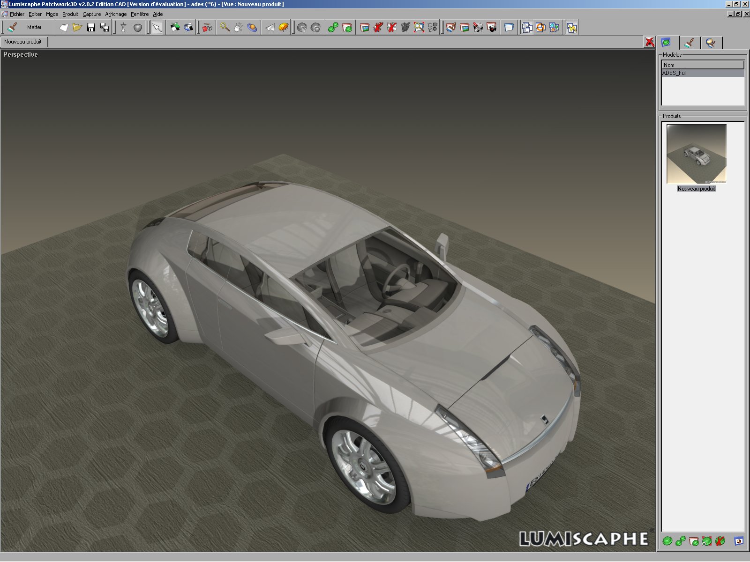Select the orbit planet tool
The width and height of the screenshot is (750, 562).
point(252,27)
